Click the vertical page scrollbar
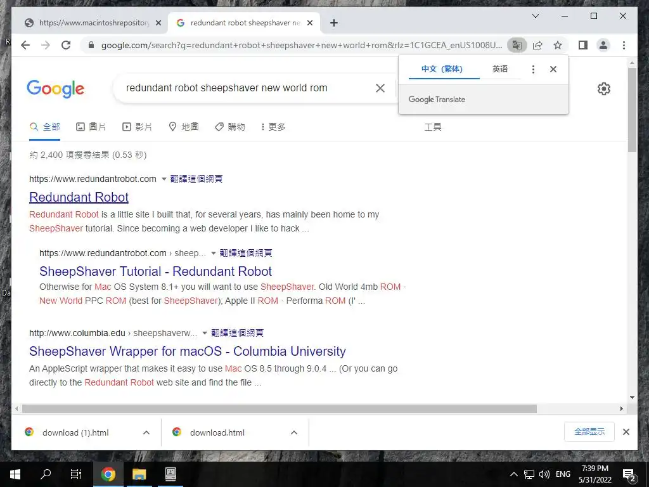649x487 pixels. [632, 110]
